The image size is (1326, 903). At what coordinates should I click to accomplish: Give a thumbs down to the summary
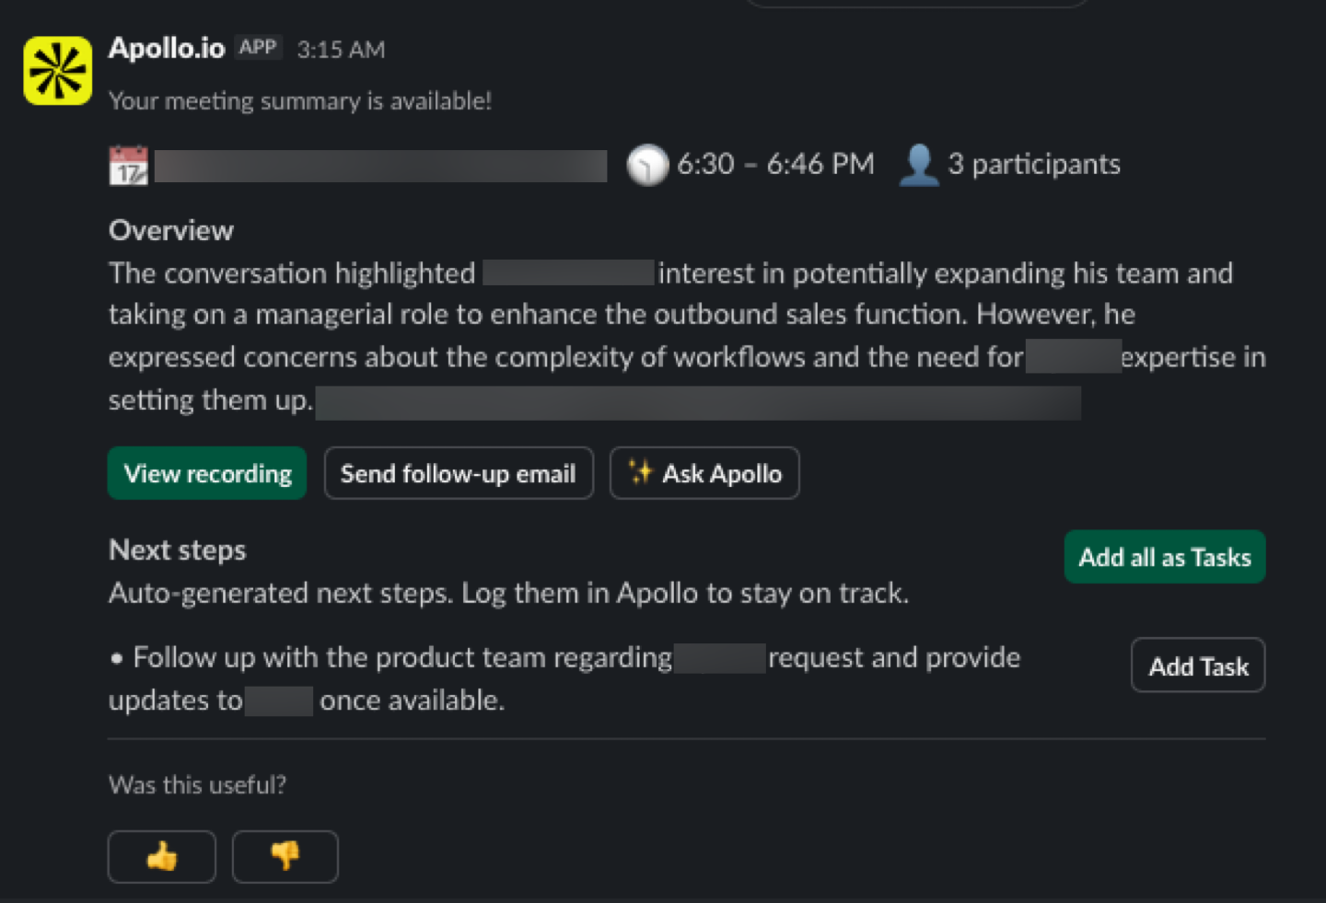(285, 857)
